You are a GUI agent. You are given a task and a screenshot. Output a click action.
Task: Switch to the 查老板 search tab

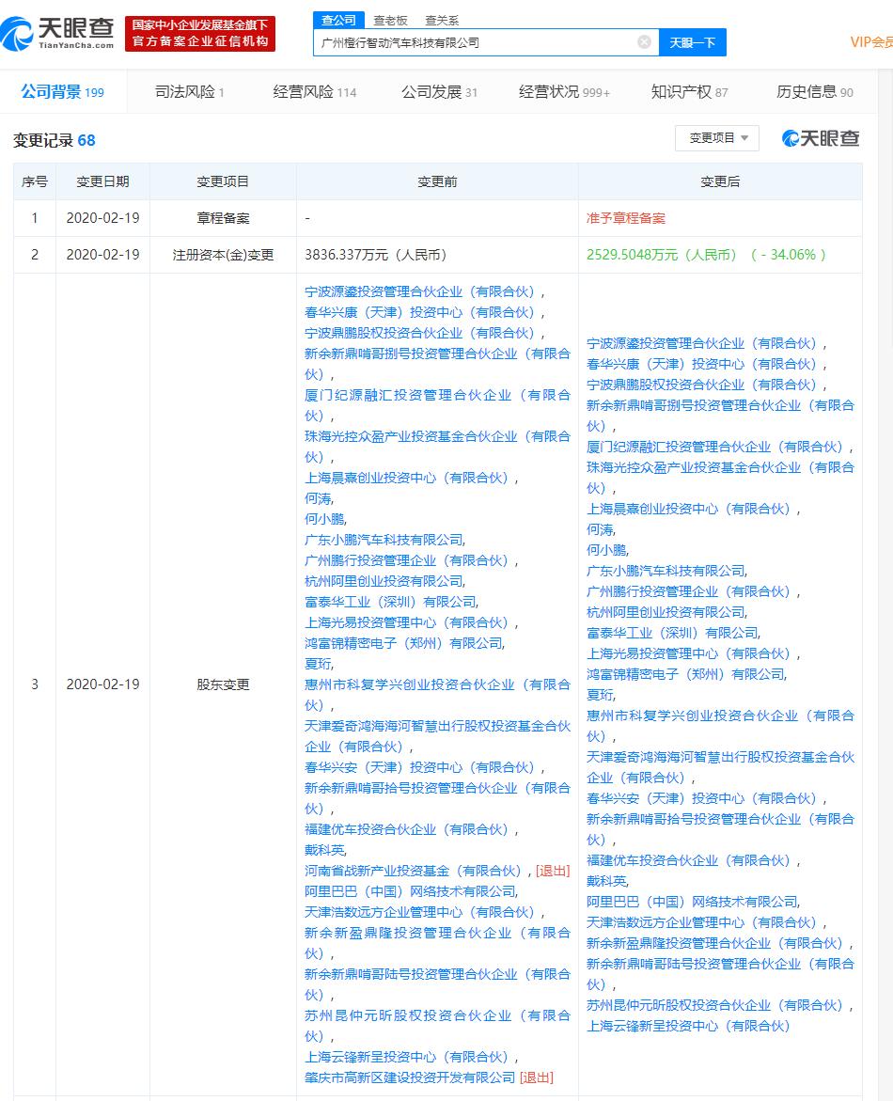tap(388, 20)
